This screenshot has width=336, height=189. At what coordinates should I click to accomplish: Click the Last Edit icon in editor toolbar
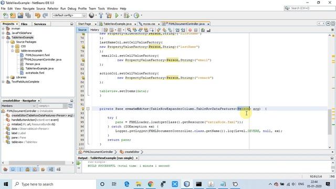pyautogui.click(x=106, y=30)
